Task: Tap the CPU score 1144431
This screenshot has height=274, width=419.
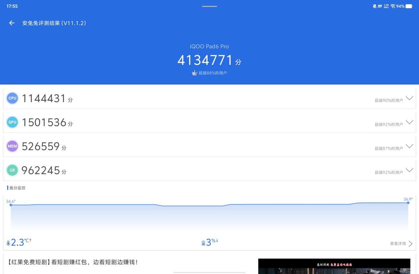Action: tap(44, 98)
